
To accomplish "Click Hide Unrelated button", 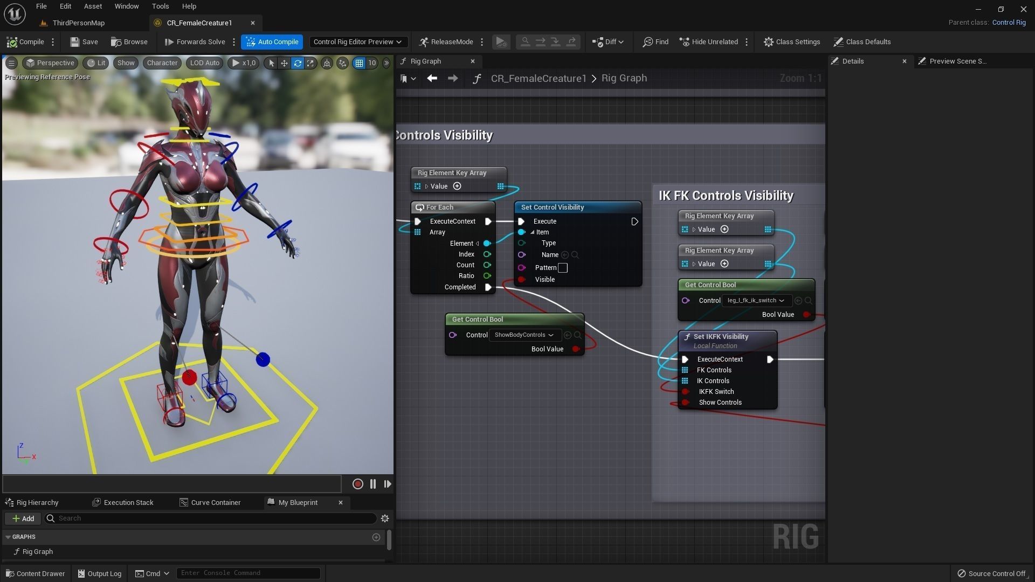I will point(708,42).
